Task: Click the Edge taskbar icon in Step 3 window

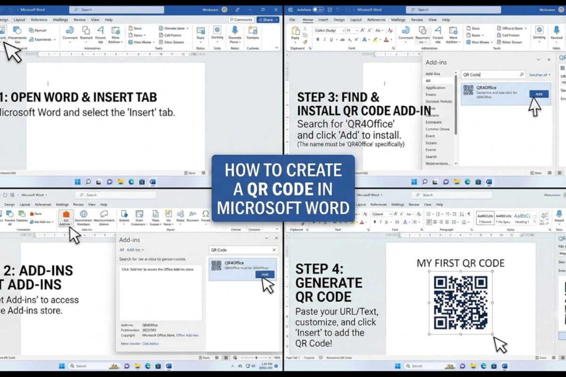Action: tap(467, 182)
